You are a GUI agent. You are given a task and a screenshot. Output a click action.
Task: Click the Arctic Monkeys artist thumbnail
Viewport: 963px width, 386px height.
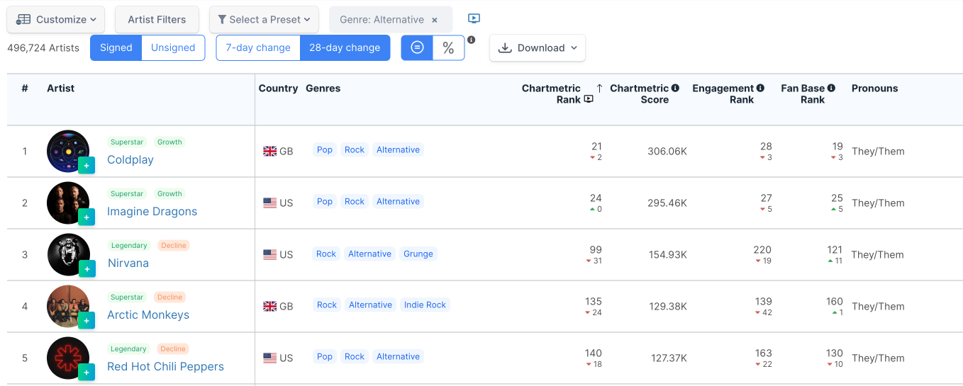click(x=68, y=306)
